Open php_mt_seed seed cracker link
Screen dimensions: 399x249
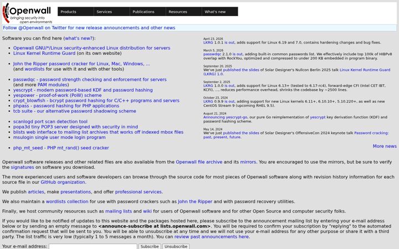(61, 148)
